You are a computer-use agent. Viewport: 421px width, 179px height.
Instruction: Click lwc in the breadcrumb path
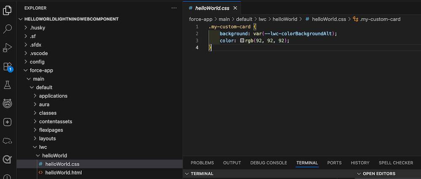click(262, 19)
